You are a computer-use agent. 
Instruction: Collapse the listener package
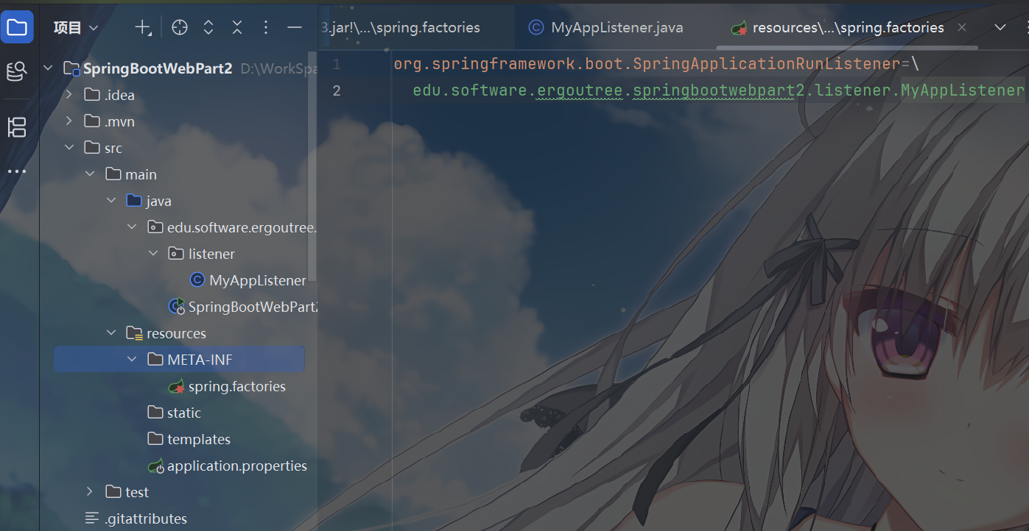pos(153,254)
